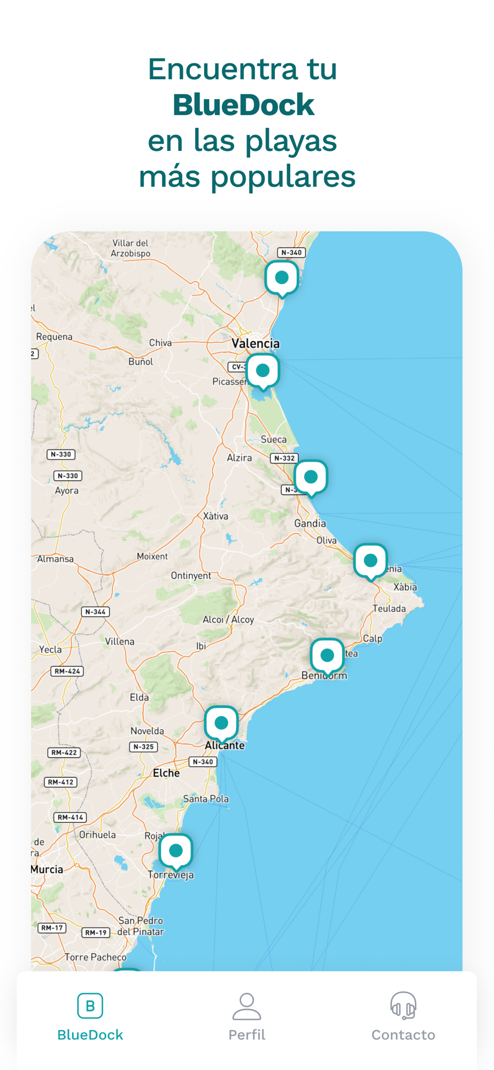Click the RM-17 road shield
The height and width of the screenshot is (1070, 494).
click(x=52, y=928)
